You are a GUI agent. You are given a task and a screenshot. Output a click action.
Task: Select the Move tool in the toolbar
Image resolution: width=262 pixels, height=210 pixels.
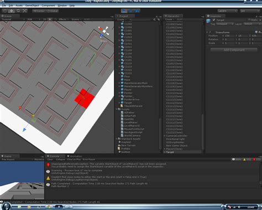(12, 11)
